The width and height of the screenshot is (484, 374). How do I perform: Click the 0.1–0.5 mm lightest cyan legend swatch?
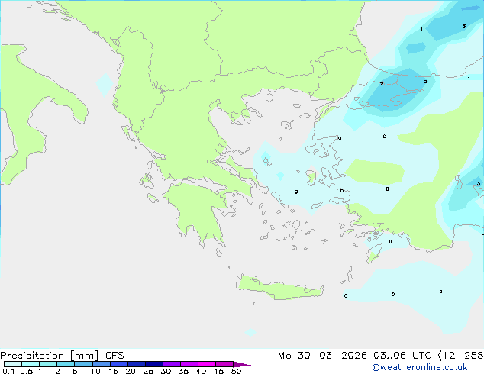[13, 364]
